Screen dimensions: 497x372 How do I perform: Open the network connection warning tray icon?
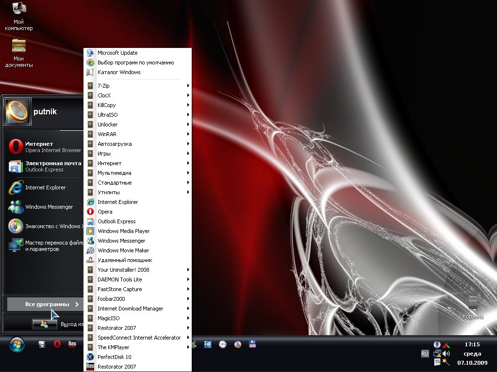tap(437, 354)
